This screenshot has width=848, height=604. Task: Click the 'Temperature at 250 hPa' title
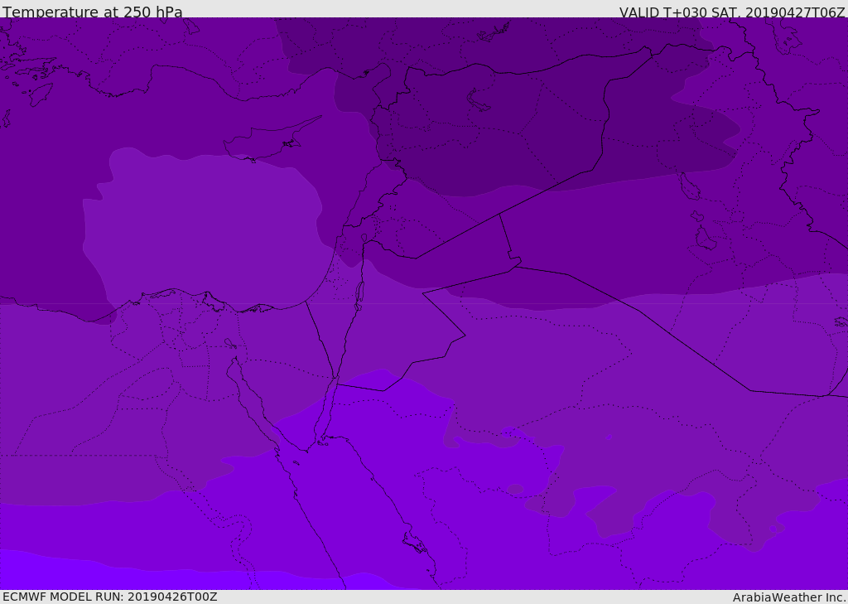pyautogui.click(x=93, y=12)
